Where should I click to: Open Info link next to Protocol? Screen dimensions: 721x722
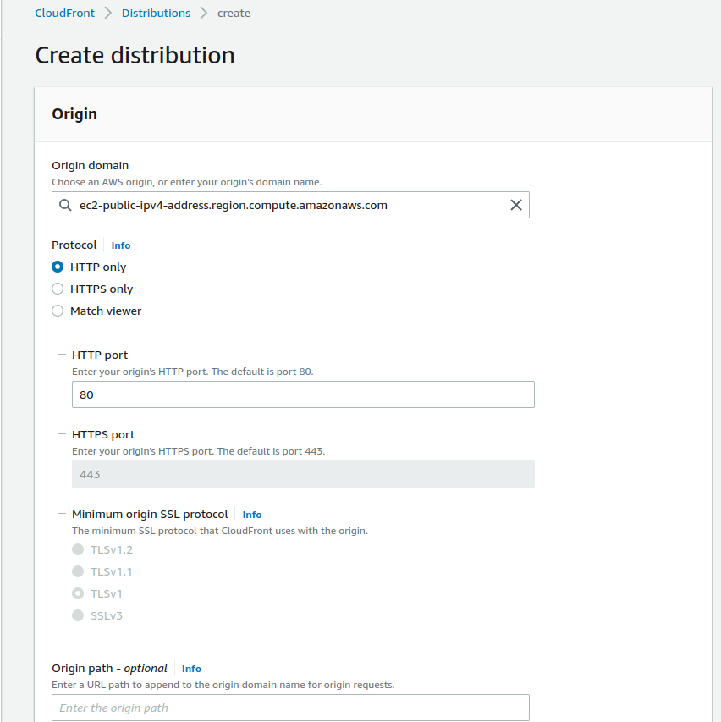[121, 245]
